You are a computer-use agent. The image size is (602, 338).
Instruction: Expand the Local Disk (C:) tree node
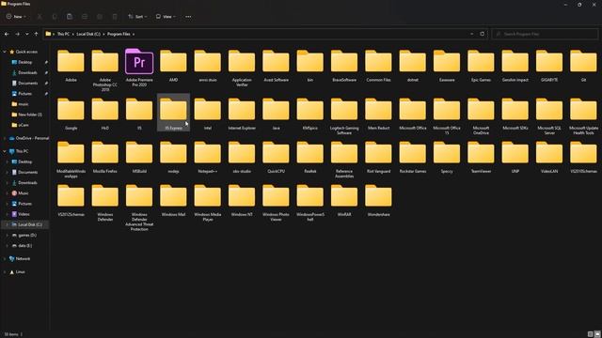pyautogui.click(x=7, y=224)
